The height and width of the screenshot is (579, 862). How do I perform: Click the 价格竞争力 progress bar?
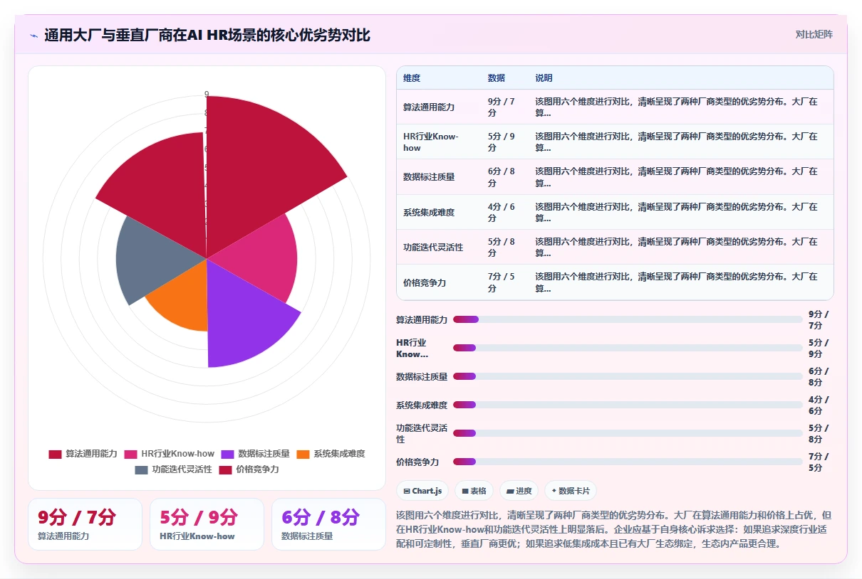tap(628, 462)
